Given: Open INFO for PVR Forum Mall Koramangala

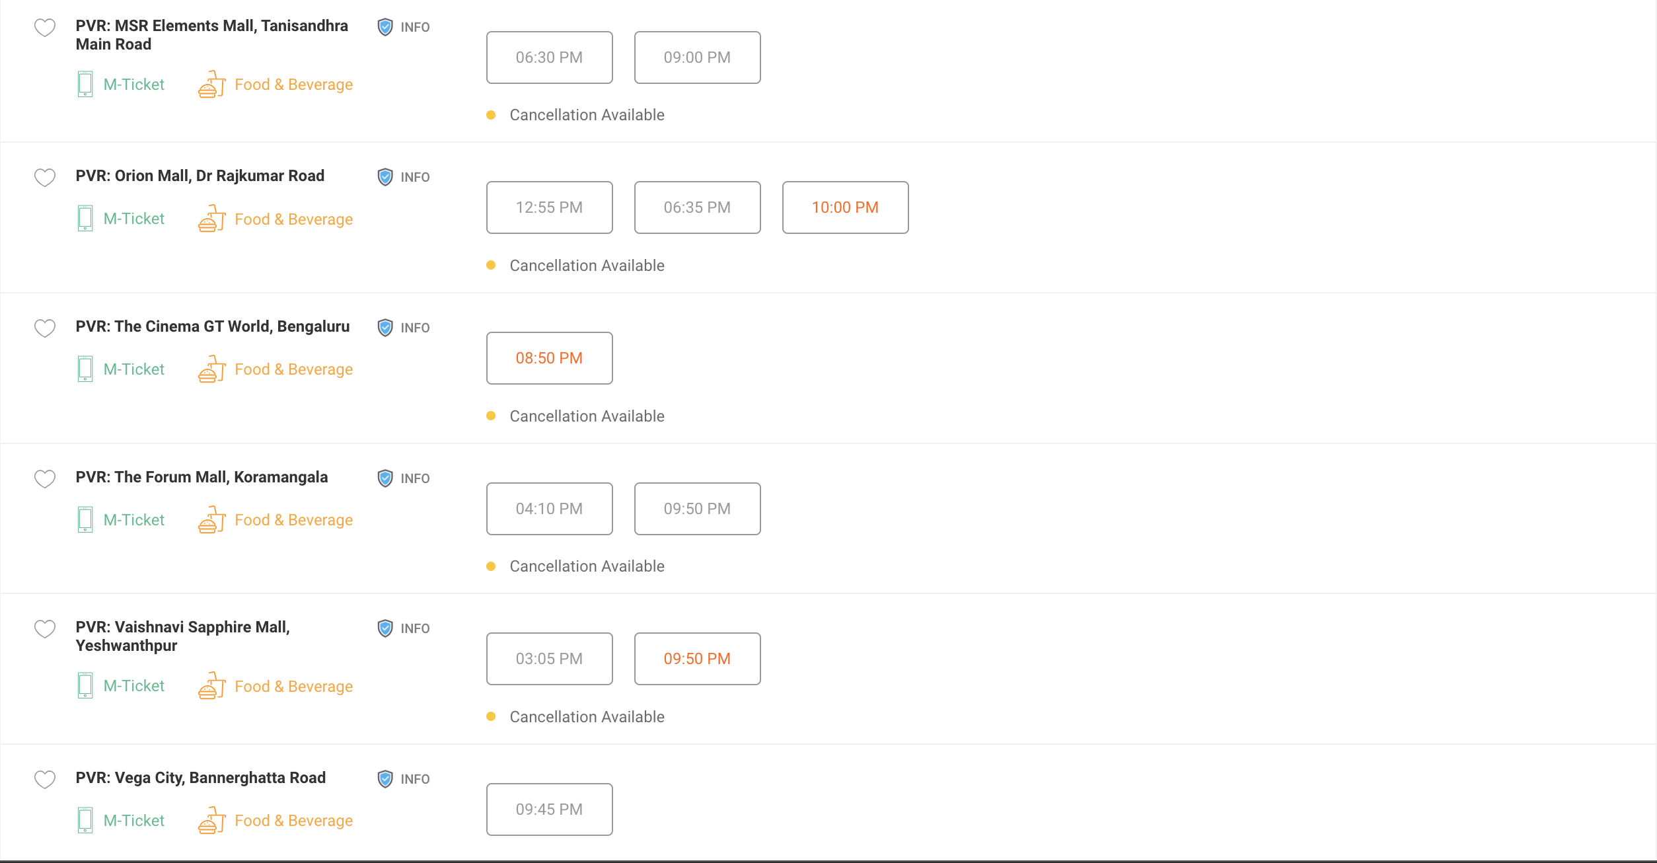Looking at the screenshot, I should 404,478.
